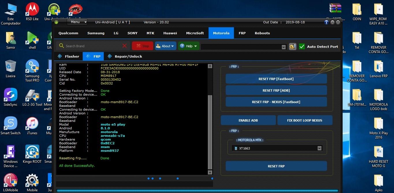
Task: Click the red X to clear brand search
Action: (124, 46)
